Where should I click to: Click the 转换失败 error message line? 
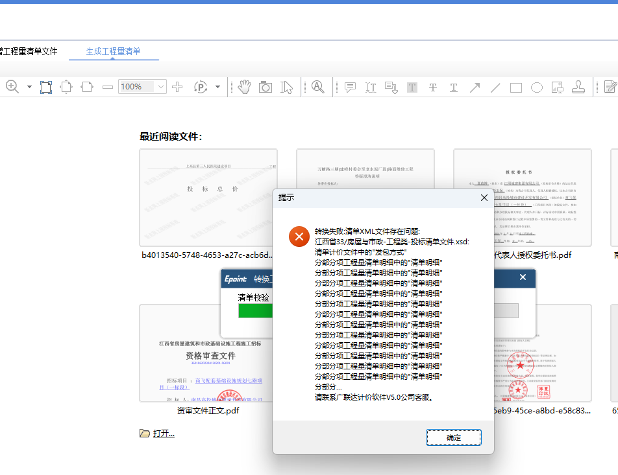click(367, 231)
